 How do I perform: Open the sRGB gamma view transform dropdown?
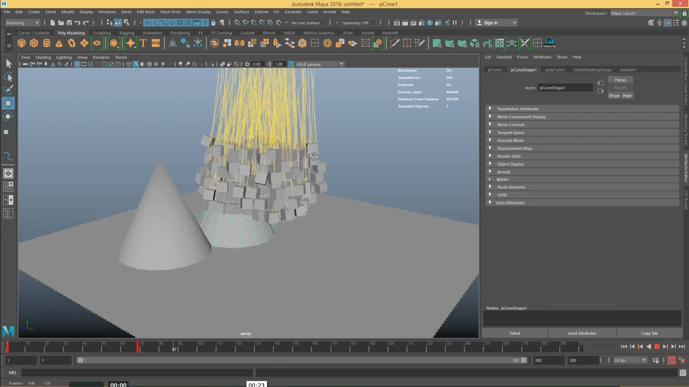pos(341,64)
